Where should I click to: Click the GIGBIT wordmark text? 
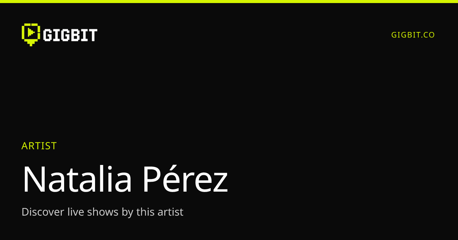tap(70, 35)
